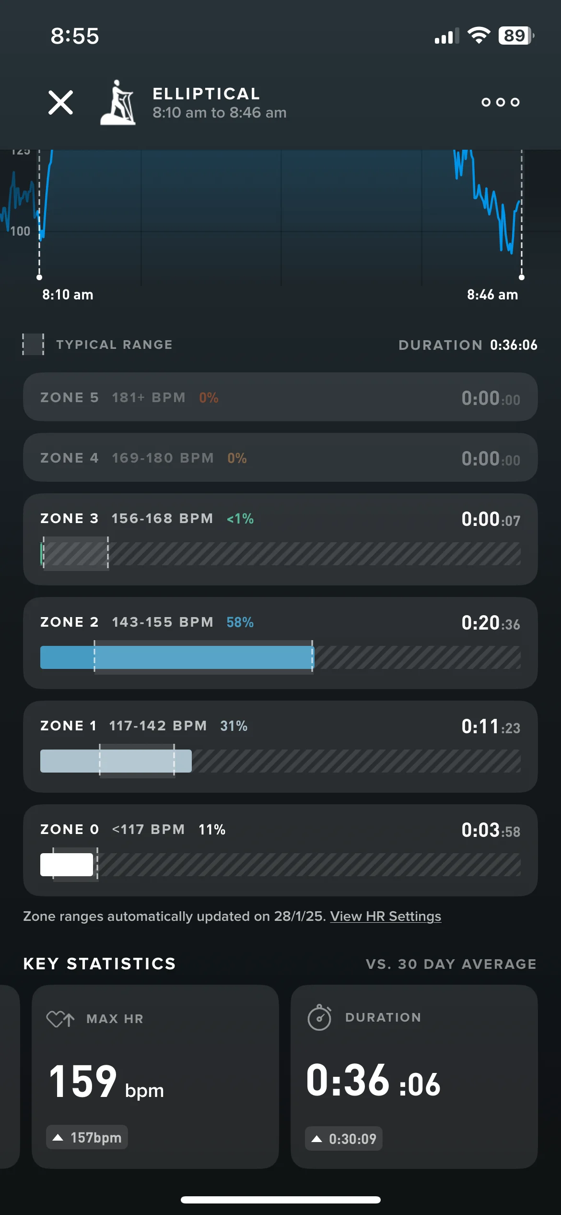
Task: Tap the Zone 3 156-168 BPM card
Action: point(280,539)
